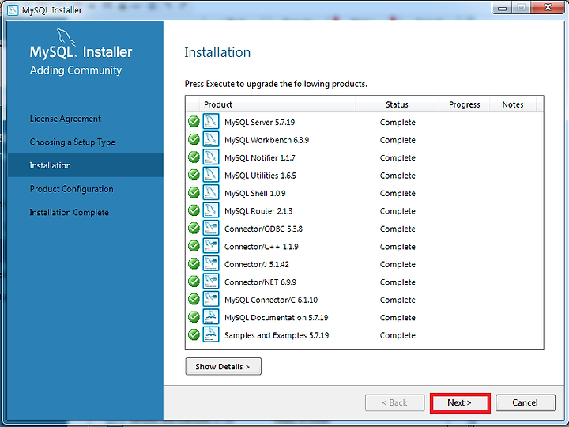Click green checkmark beside MySQL Notifier 1.1.7
The width and height of the screenshot is (569, 427).
point(194,157)
